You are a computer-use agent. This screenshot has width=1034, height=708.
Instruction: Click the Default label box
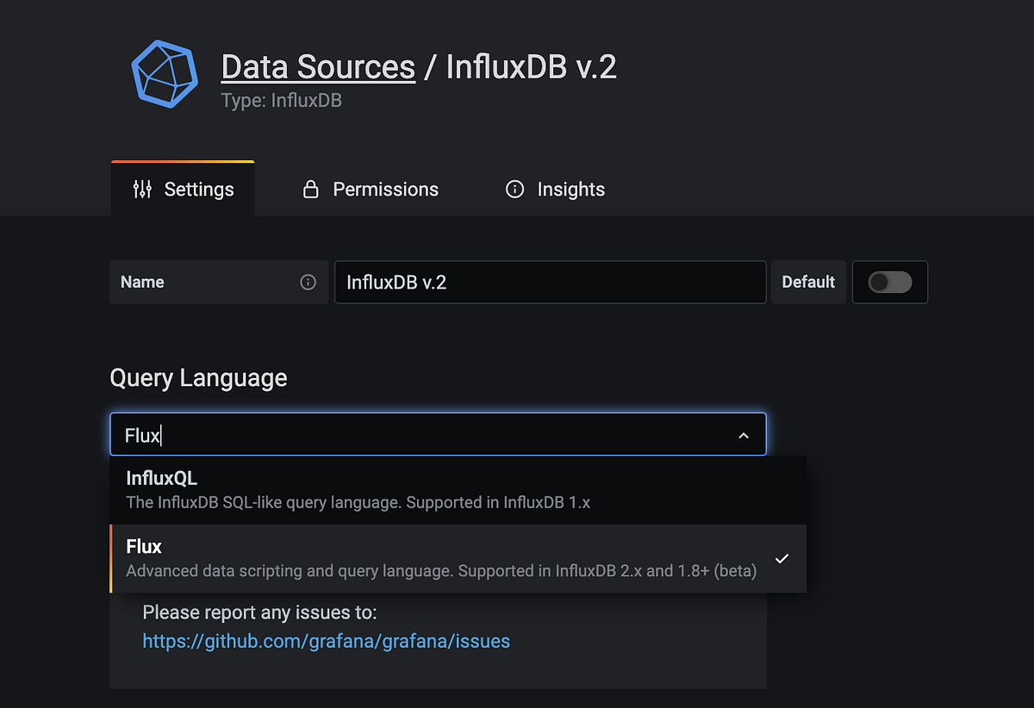point(808,283)
